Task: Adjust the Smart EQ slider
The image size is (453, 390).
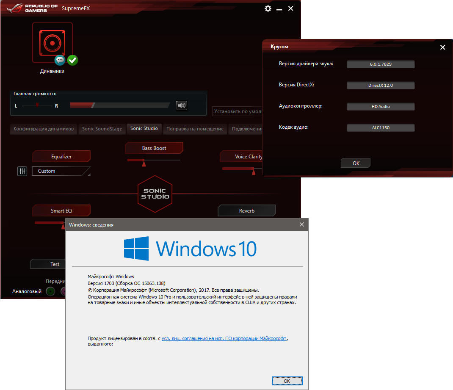Action: coord(50,225)
